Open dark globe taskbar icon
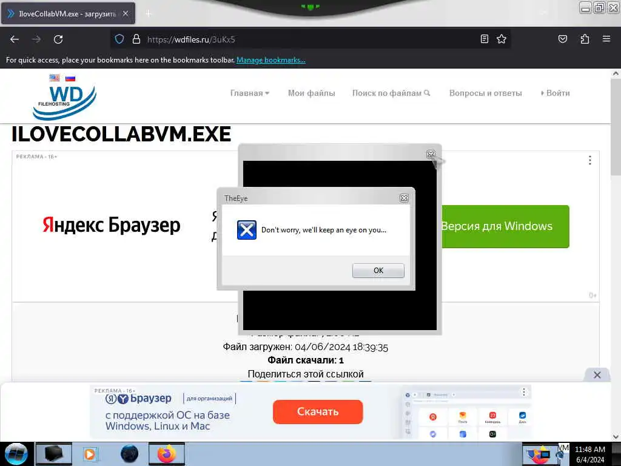 [x=129, y=454]
